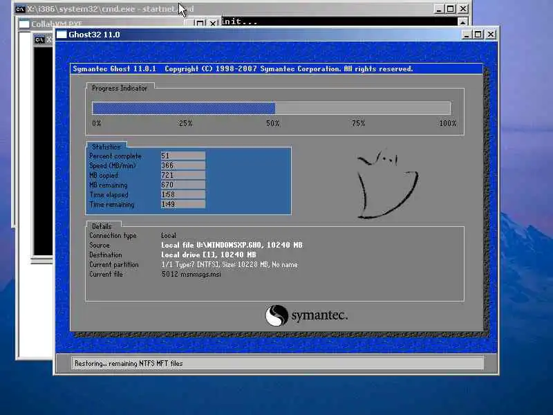Click the Details group label

pos(102,226)
